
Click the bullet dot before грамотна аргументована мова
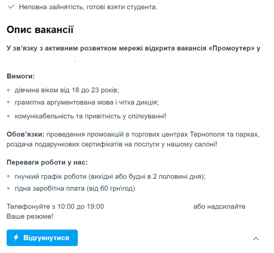tap(9, 102)
